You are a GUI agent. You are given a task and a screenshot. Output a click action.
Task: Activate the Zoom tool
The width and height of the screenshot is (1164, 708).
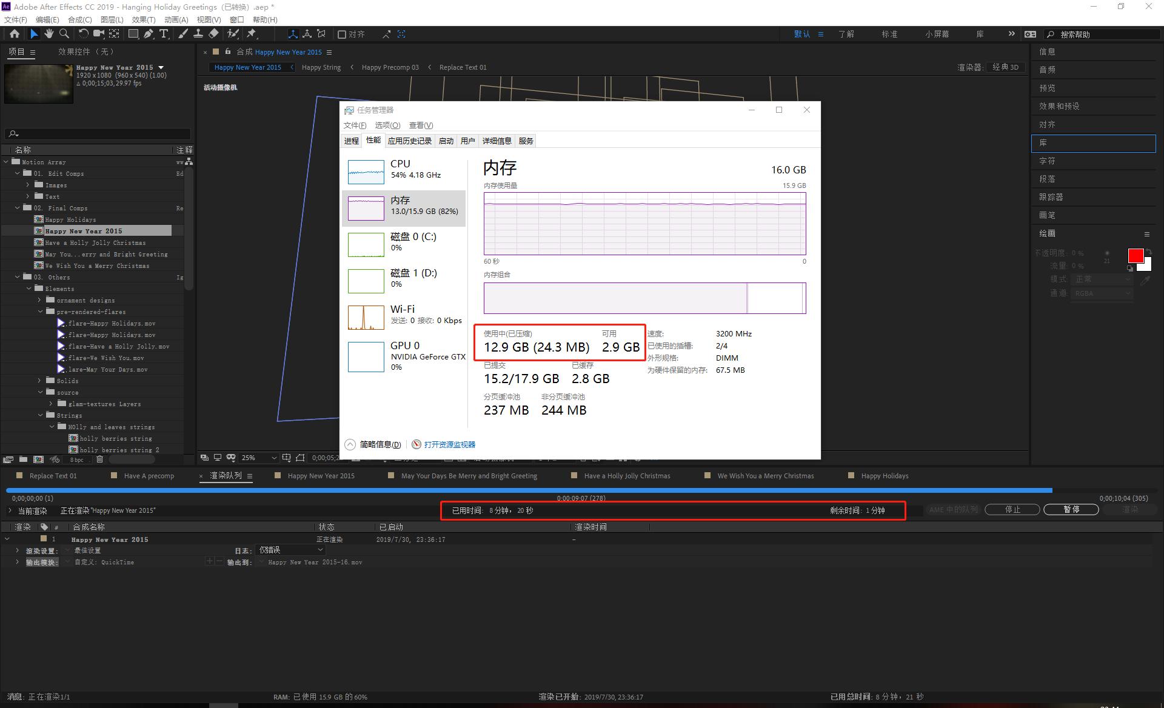click(64, 34)
